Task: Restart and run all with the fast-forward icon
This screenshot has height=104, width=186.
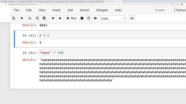Action: click(x=95, y=18)
